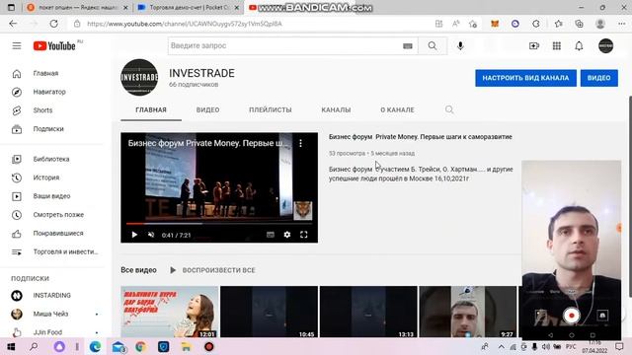Open Библиотека in the sidebar
Viewport: 632px width, 355px height.
(x=52, y=159)
